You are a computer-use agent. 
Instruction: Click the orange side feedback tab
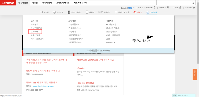[x=195, y=74]
